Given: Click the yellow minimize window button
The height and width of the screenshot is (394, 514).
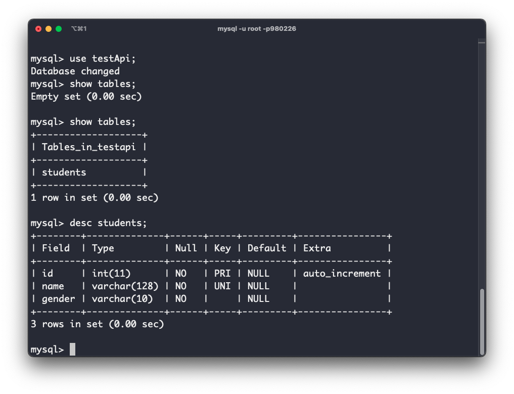Looking at the screenshot, I should pos(49,29).
